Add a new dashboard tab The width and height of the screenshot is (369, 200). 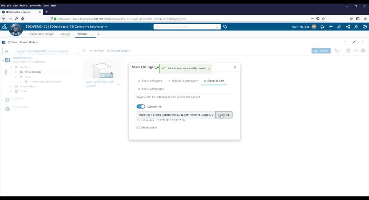click(x=99, y=34)
